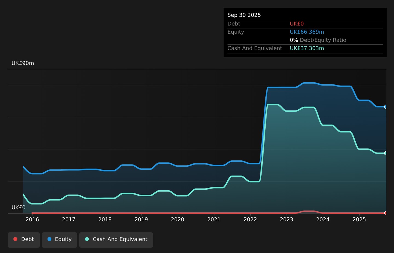
Task: Click the Equity row label in tooltip
Action: point(236,32)
